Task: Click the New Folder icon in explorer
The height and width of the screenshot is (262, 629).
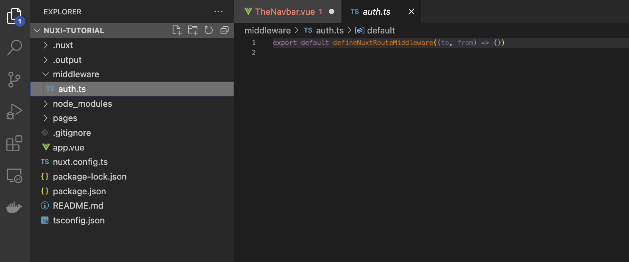Action: coord(193,30)
